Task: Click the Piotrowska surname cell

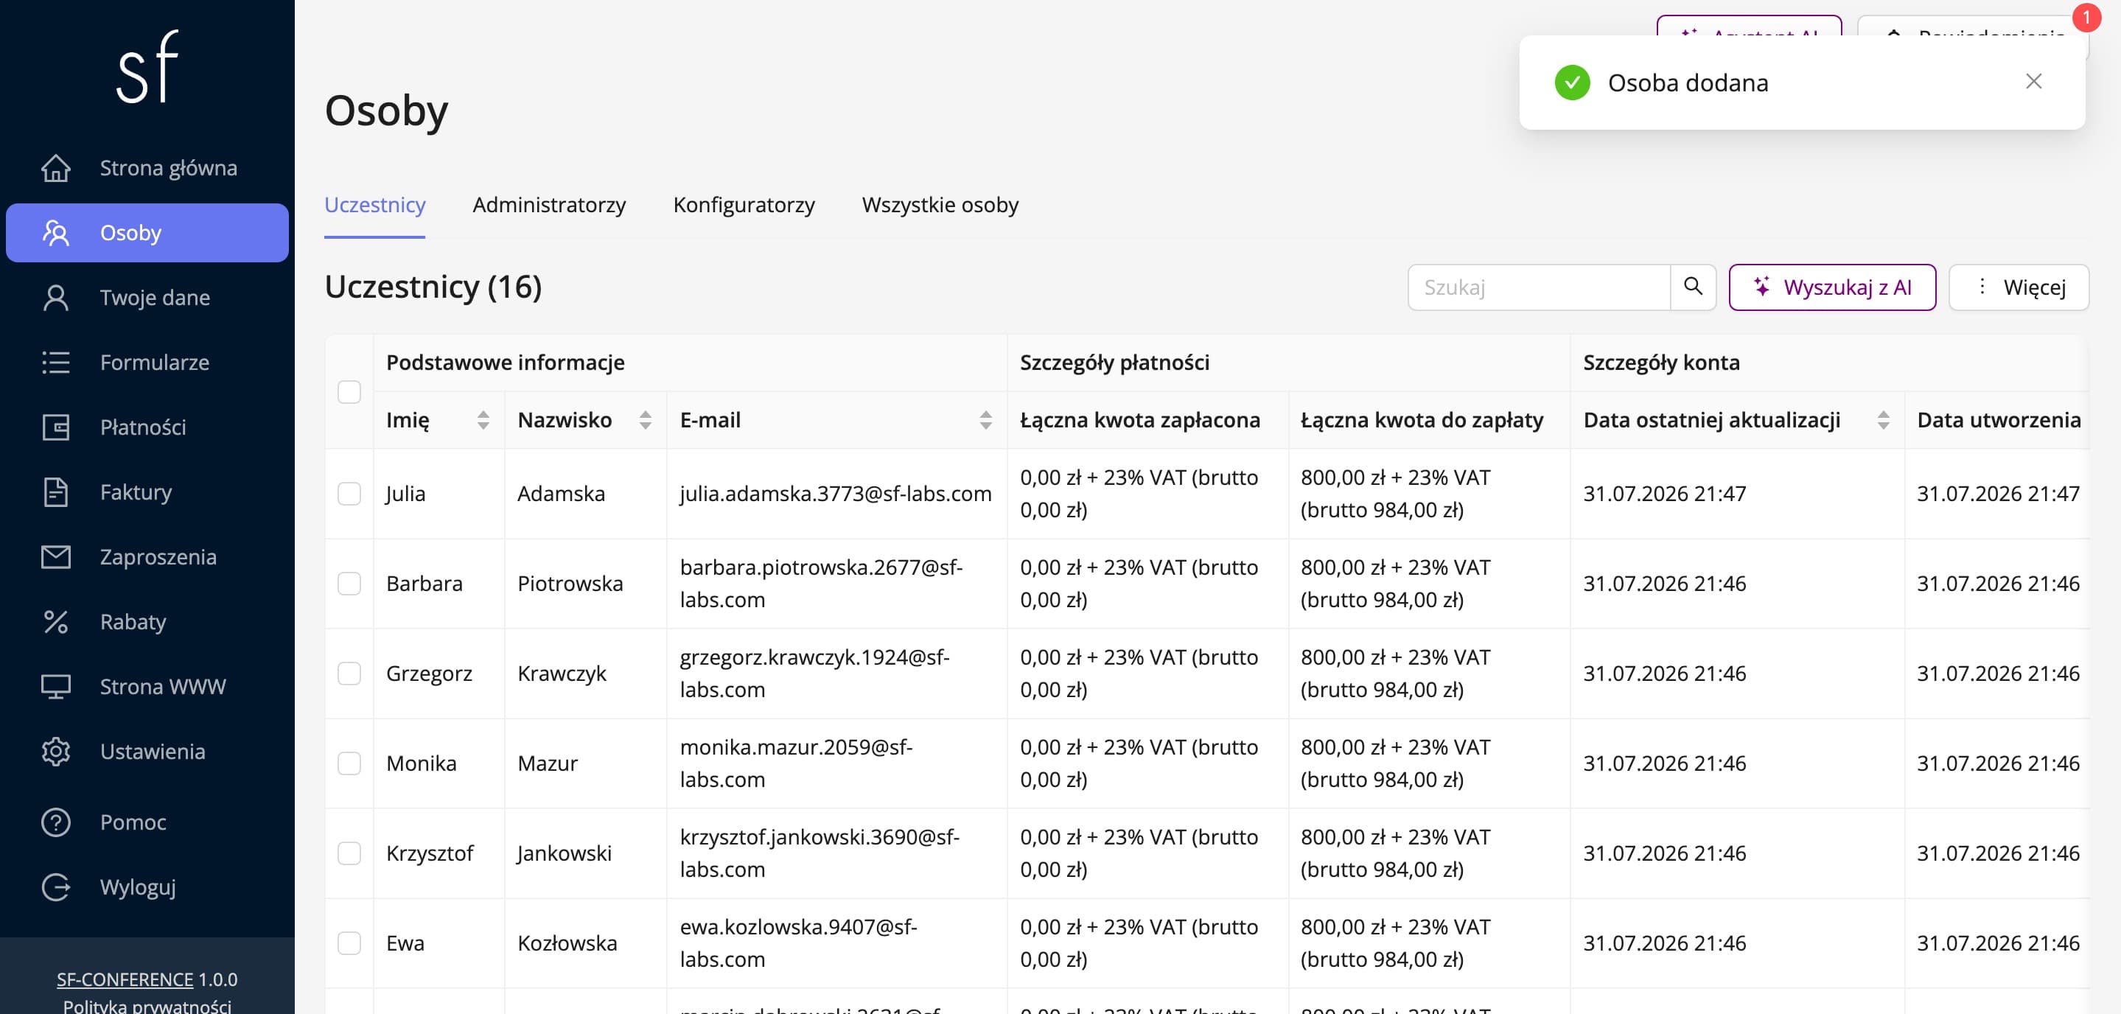Action: tap(585, 584)
